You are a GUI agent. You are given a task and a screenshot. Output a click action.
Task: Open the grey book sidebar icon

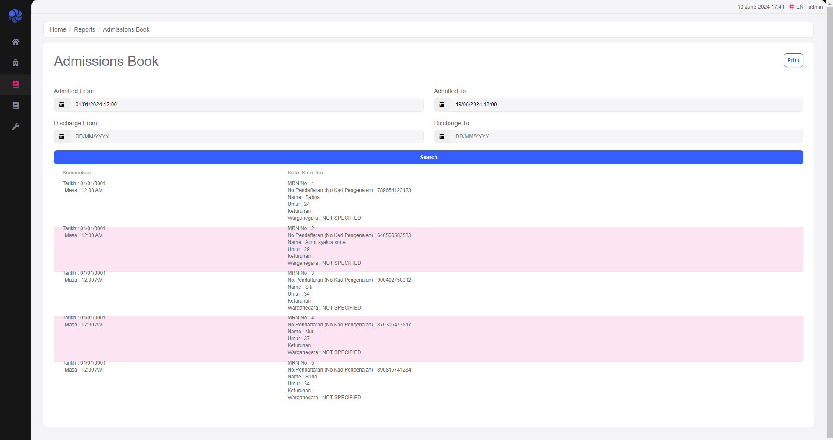tap(16, 105)
